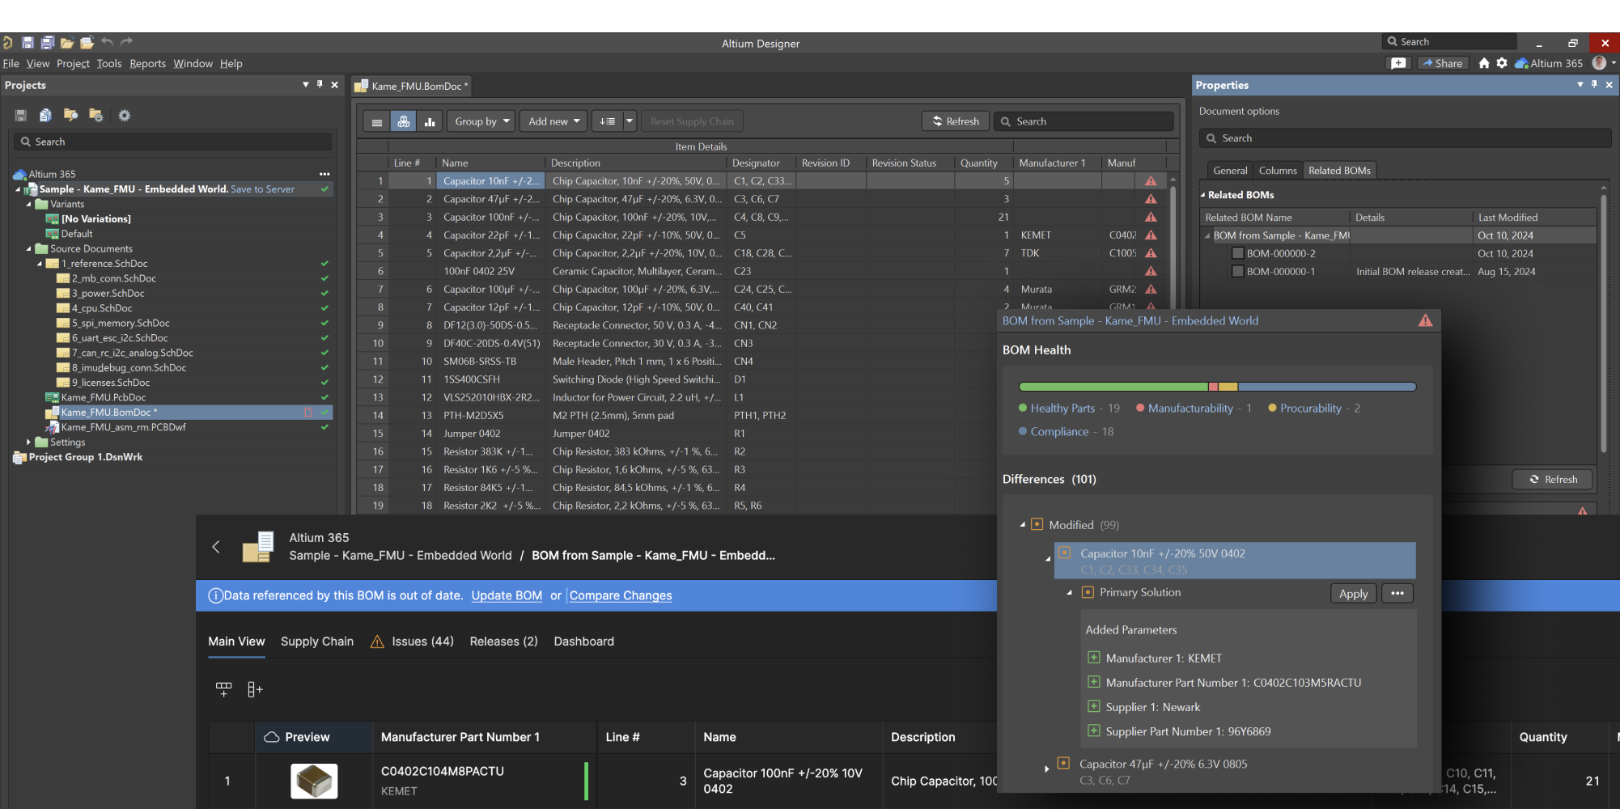Click the Undo arrow in the title toolbar
1620x809 pixels.
click(107, 43)
